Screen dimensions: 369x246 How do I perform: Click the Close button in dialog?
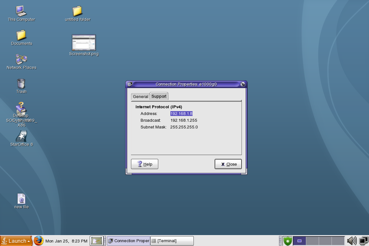pyautogui.click(x=228, y=164)
